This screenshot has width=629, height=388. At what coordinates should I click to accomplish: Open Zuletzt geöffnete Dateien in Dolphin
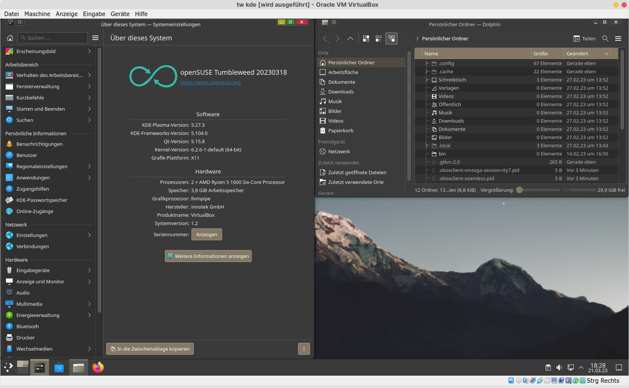[361, 172]
